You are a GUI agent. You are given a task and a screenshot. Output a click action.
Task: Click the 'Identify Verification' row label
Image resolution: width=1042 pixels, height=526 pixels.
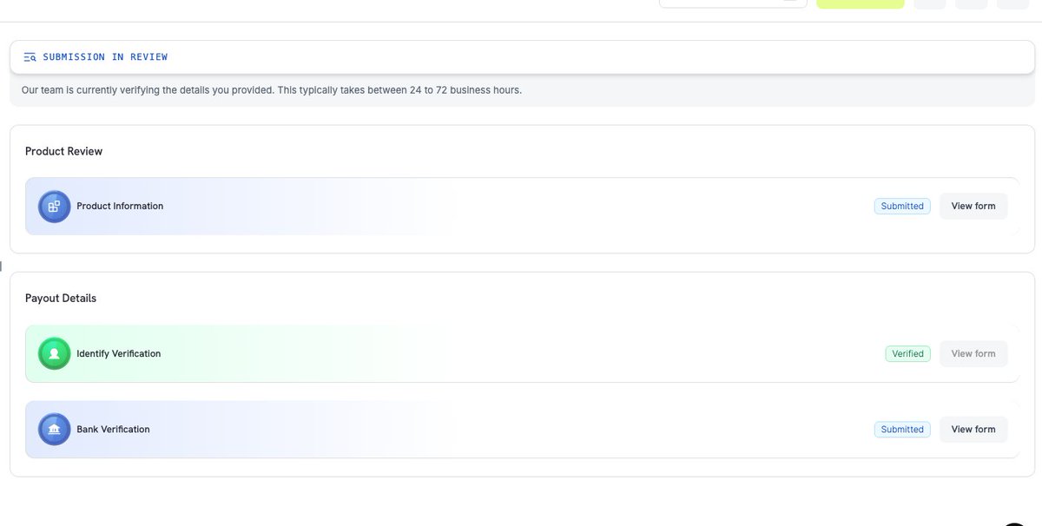pyautogui.click(x=119, y=354)
